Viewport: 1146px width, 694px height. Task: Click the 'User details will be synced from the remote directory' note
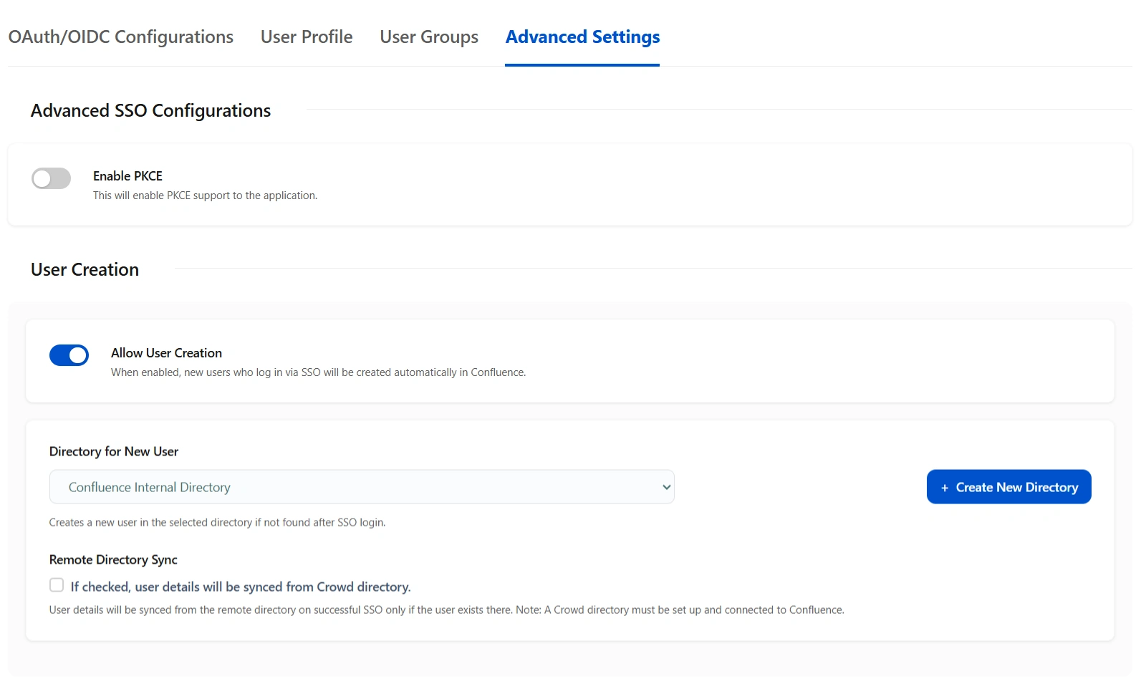[446, 610]
